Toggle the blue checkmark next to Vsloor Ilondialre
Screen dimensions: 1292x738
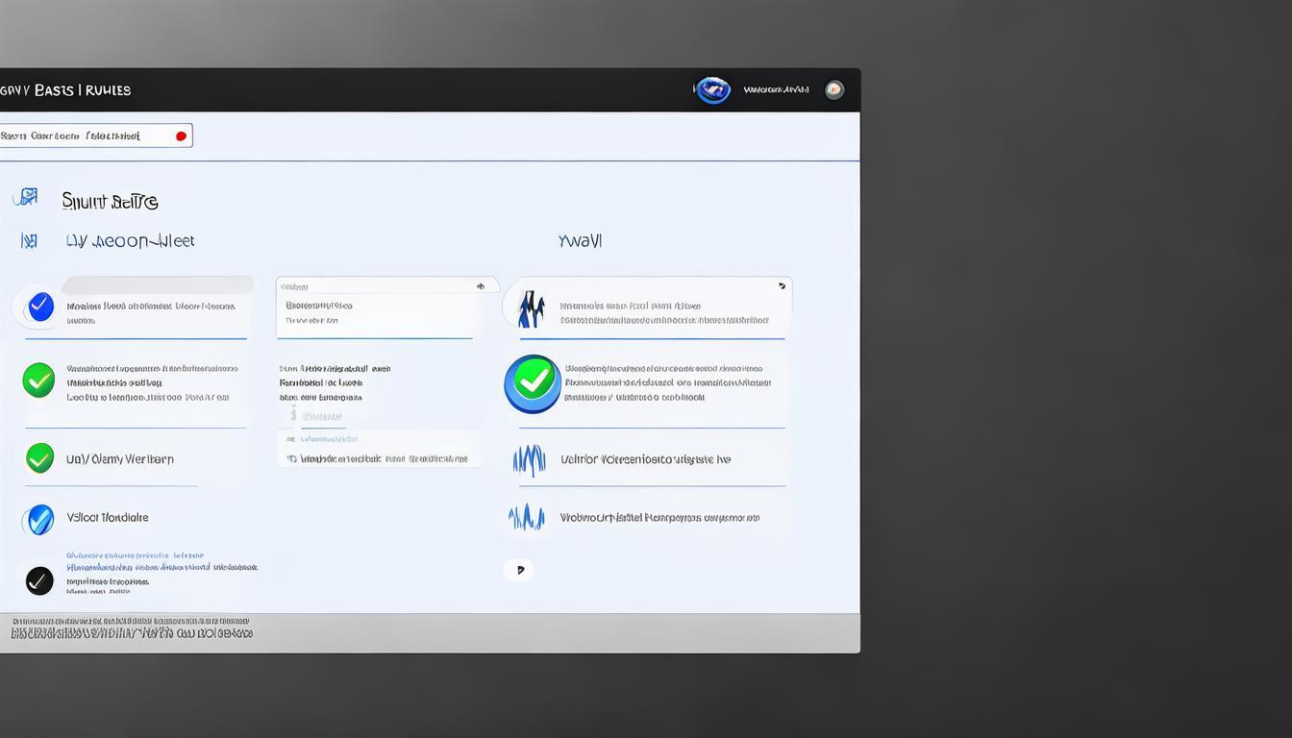point(39,520)
